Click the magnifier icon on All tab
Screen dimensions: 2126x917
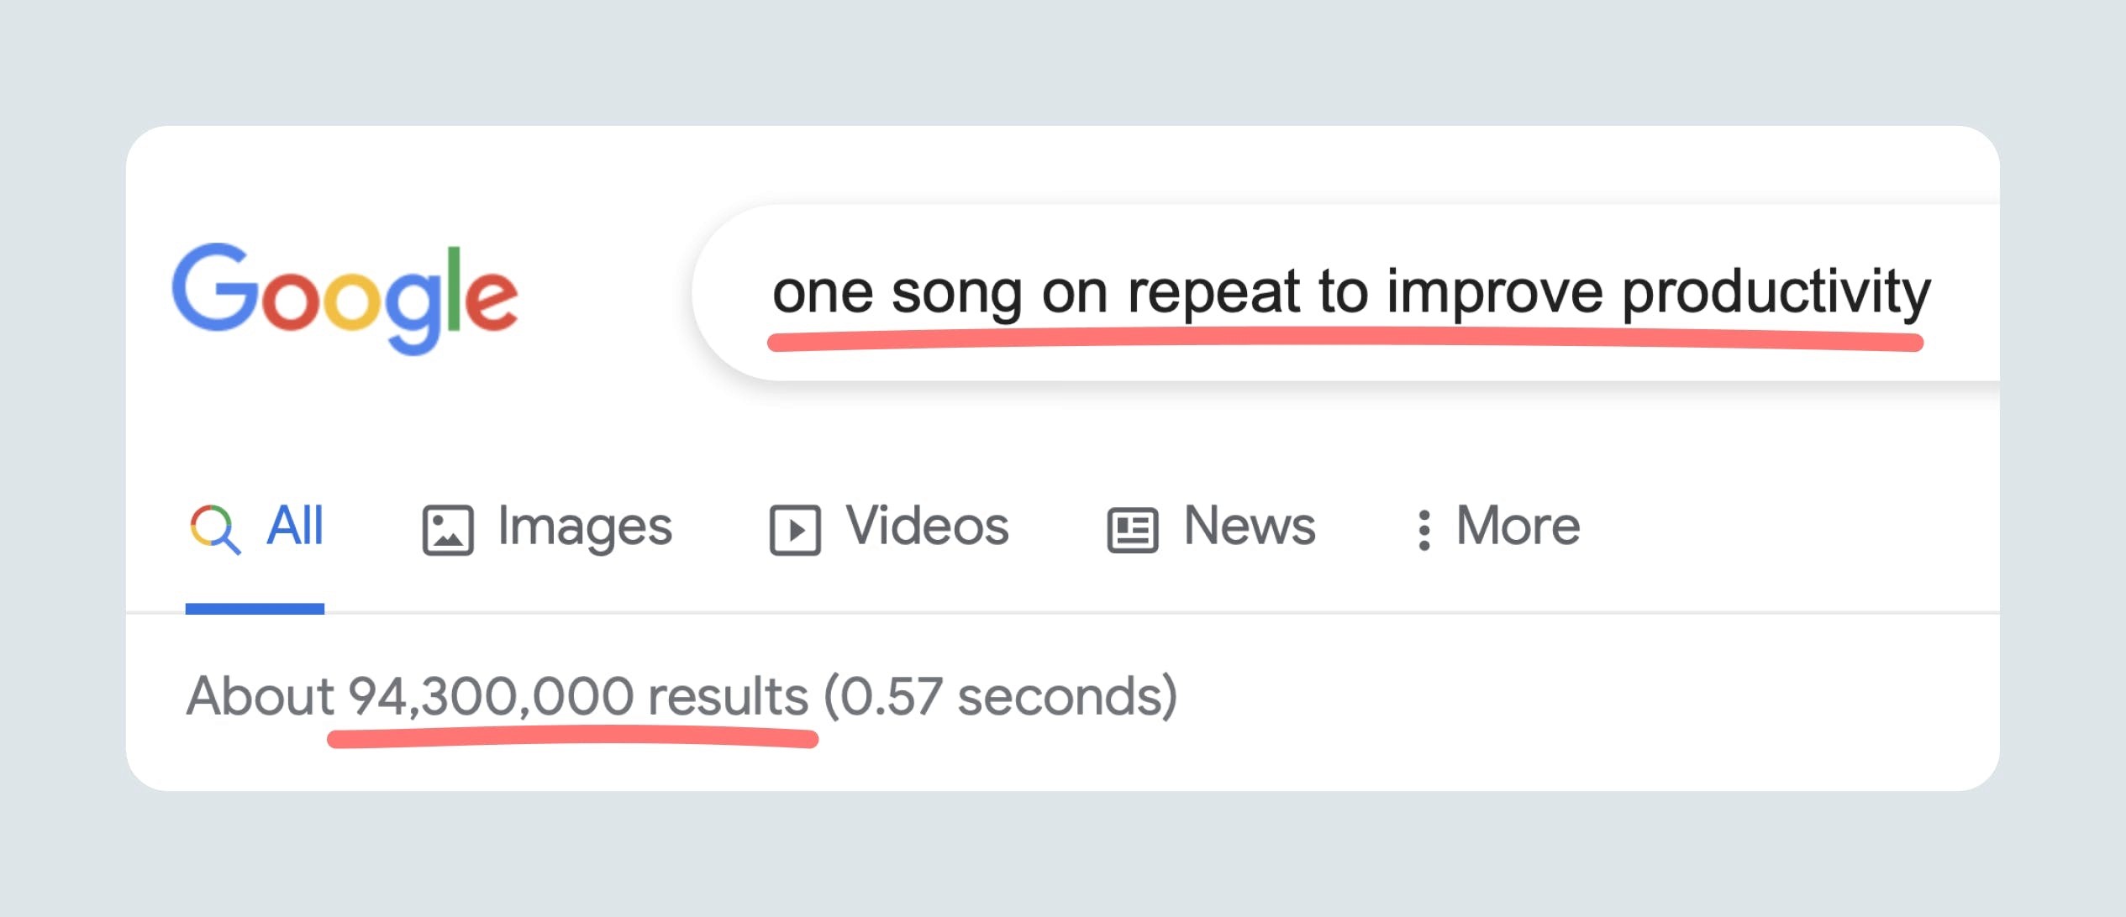[x=215, y=529]
